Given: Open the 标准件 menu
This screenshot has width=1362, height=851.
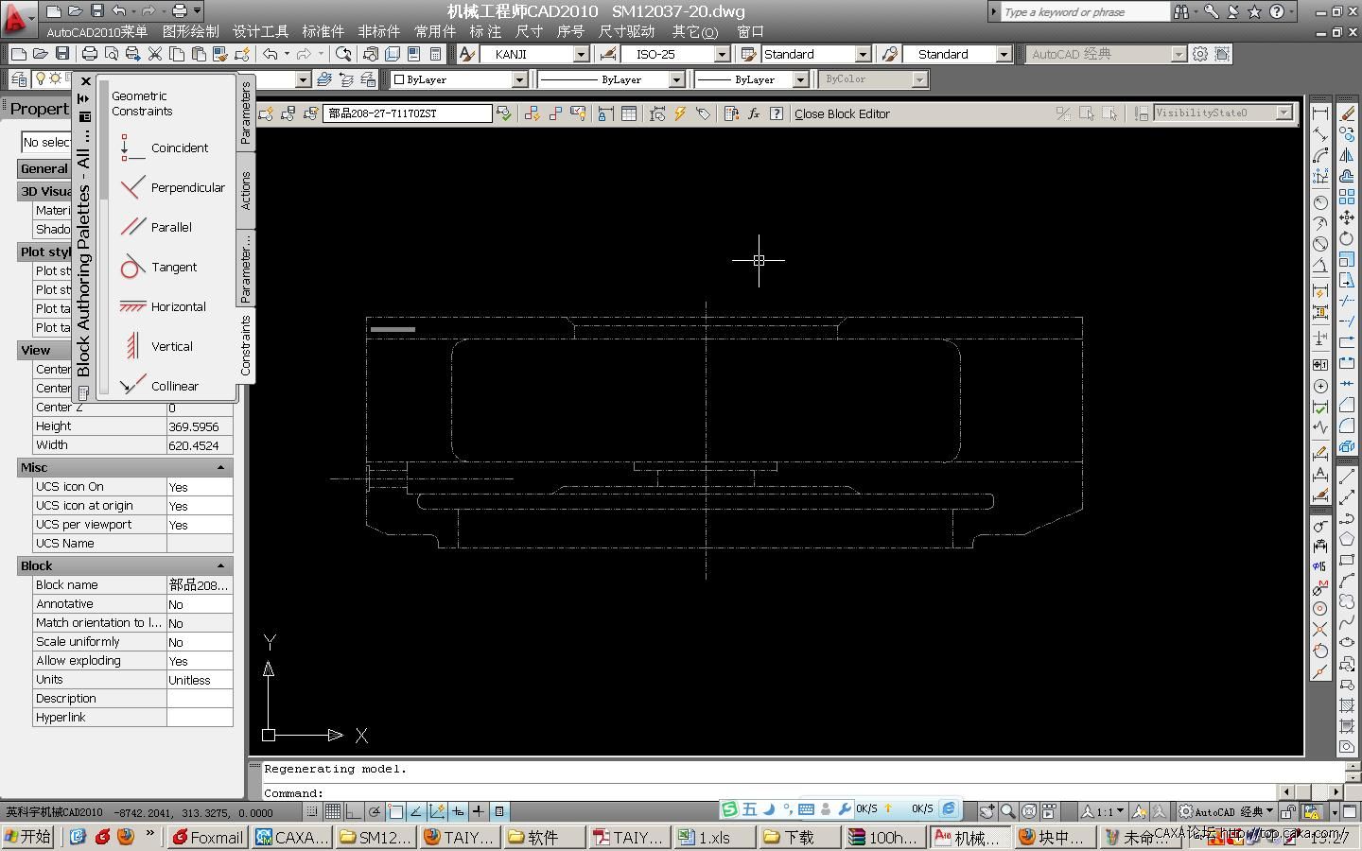Looking at the screenshot, I should click(x=323, y=31).
